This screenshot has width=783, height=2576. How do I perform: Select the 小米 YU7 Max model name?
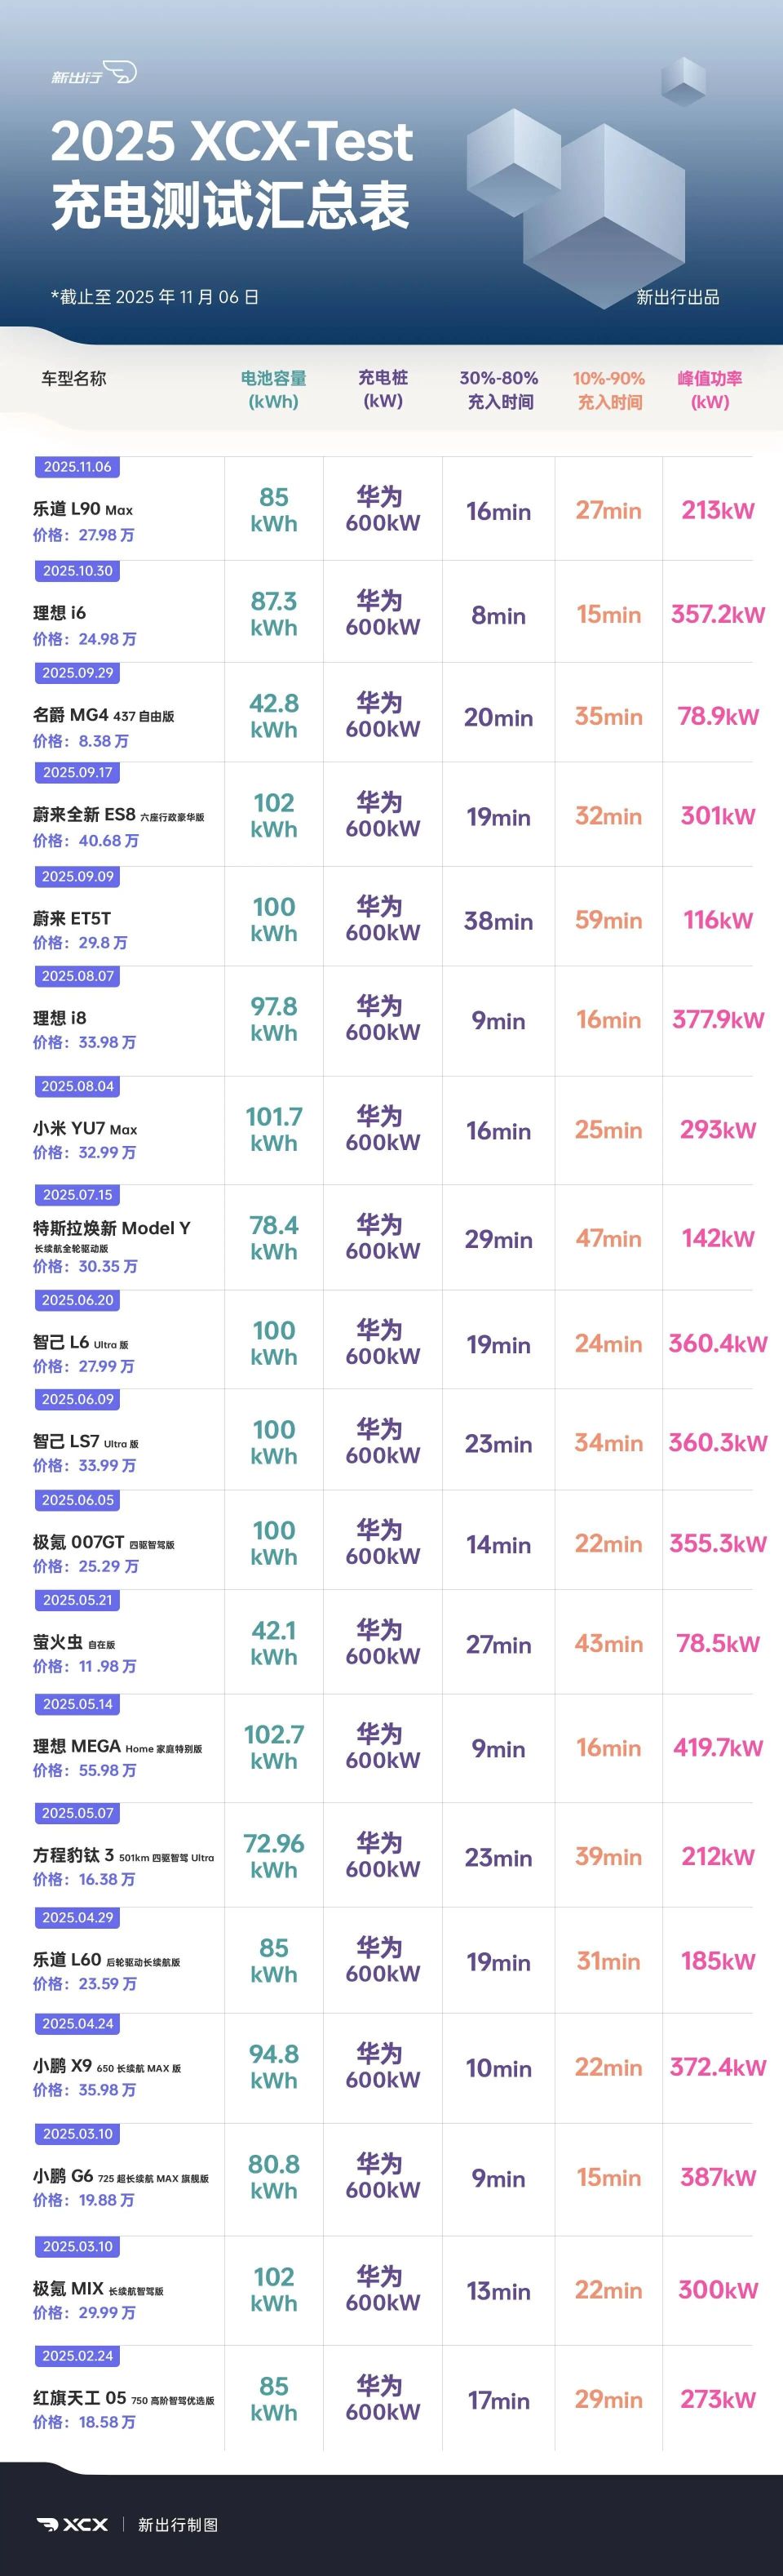tap(85, 1128)
